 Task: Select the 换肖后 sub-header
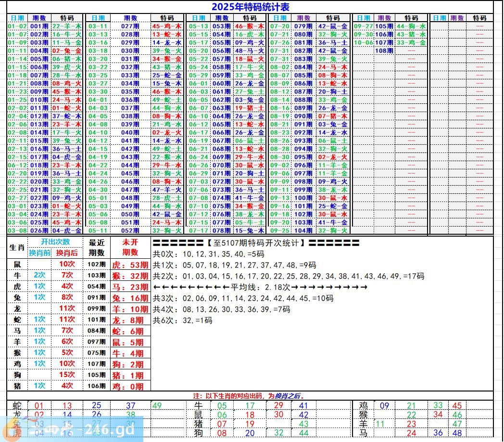coord(67,253)
